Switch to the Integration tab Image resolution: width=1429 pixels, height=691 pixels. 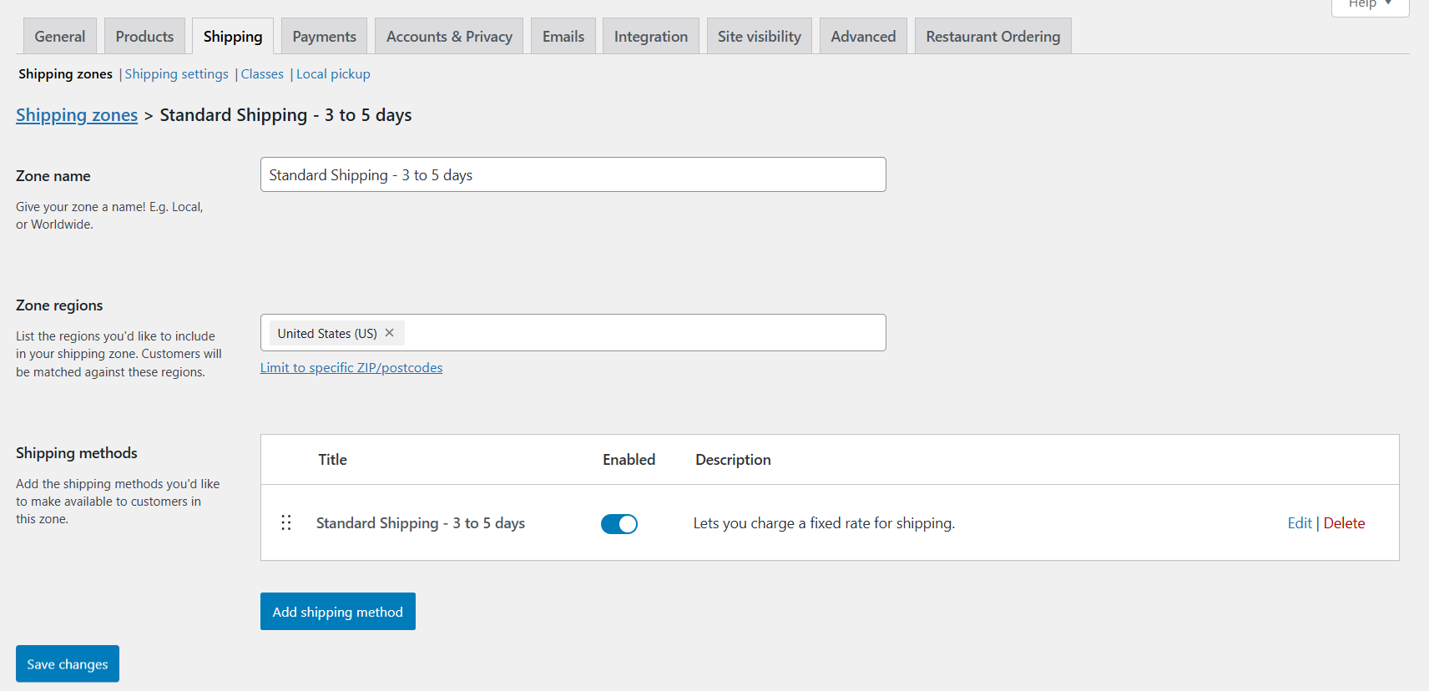[651, 36]
